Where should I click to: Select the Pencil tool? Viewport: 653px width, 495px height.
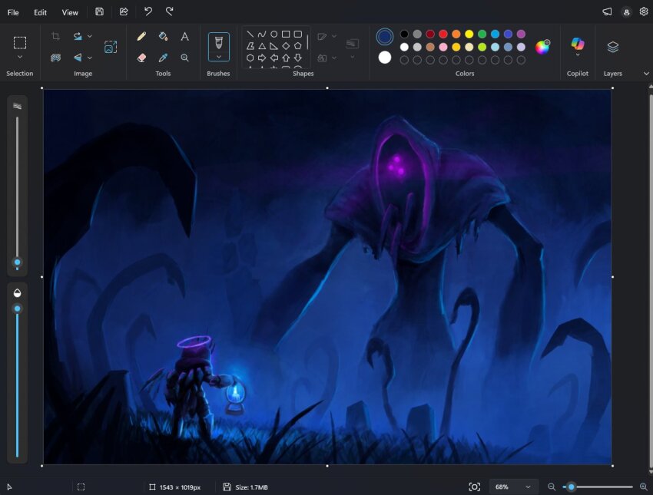coord(141,36)
